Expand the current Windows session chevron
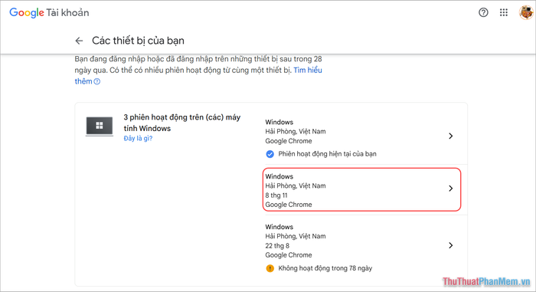Viewport: 536px width, 292px height. [x=450, y=136]
